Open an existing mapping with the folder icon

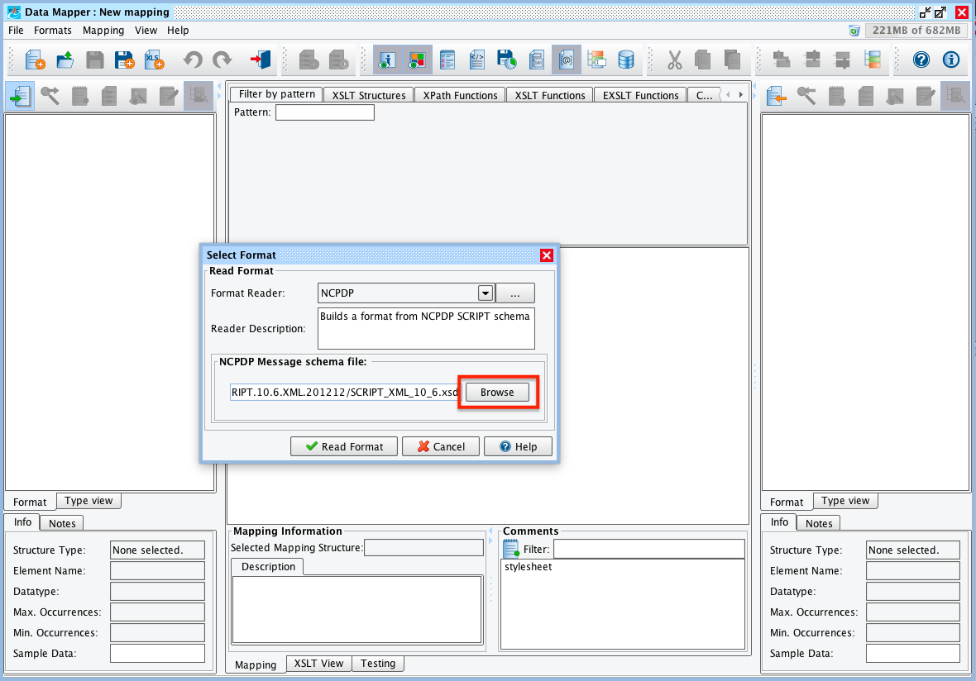(x=65, y=60)
